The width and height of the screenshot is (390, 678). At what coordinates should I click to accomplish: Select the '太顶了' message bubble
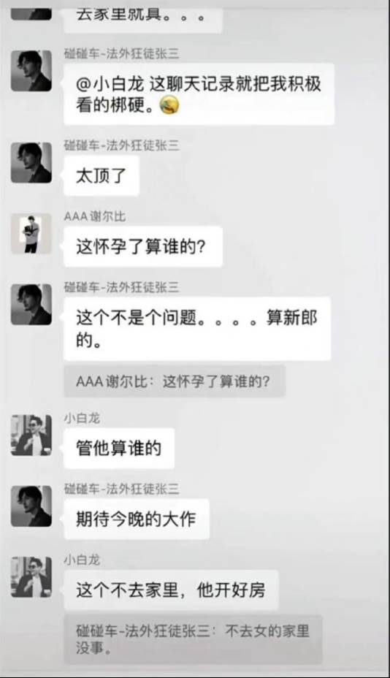click(x=102, y=175)
